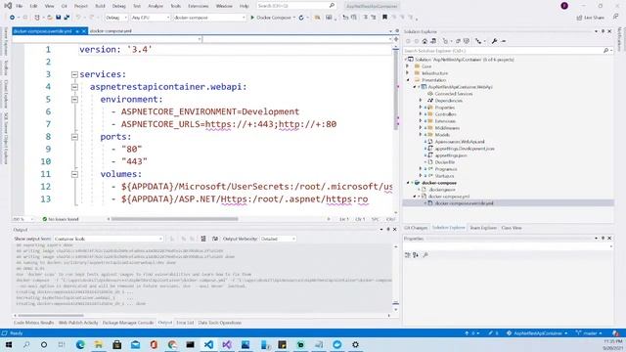Toggle word wrap icon in Output toolbar
The height and width of the screenshot is (352, 626).
(x=215, y=239)
